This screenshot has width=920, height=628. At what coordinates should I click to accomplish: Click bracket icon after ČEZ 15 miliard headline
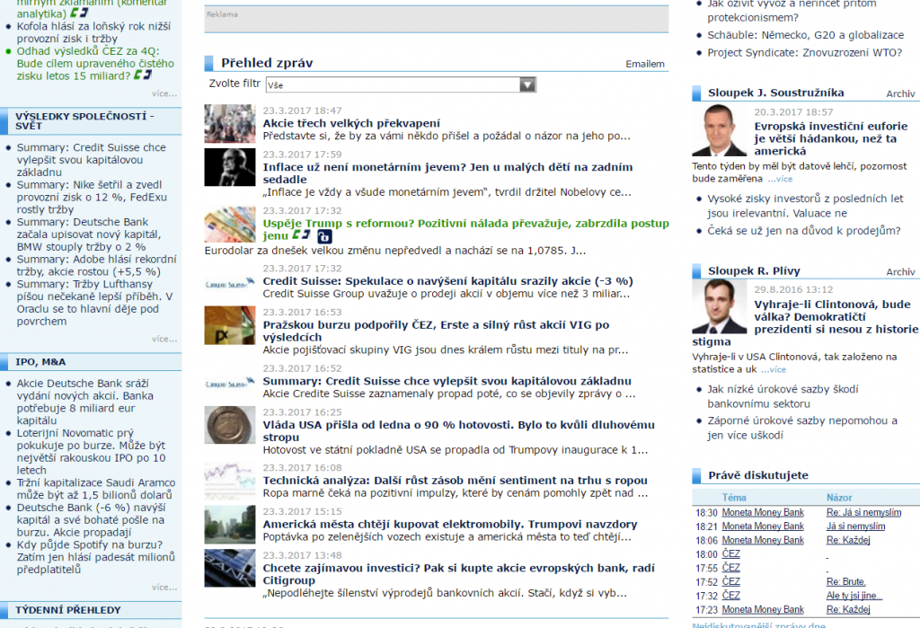(143, 75)
